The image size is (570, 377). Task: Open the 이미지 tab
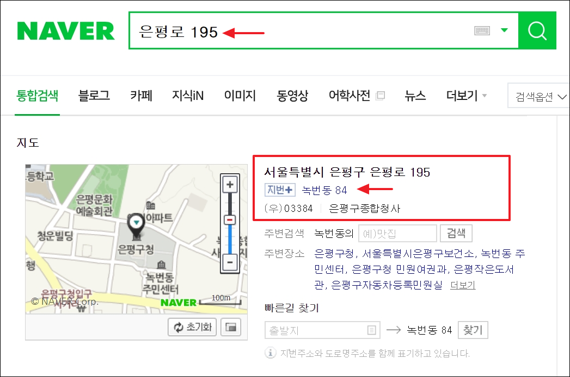point(240,96)
